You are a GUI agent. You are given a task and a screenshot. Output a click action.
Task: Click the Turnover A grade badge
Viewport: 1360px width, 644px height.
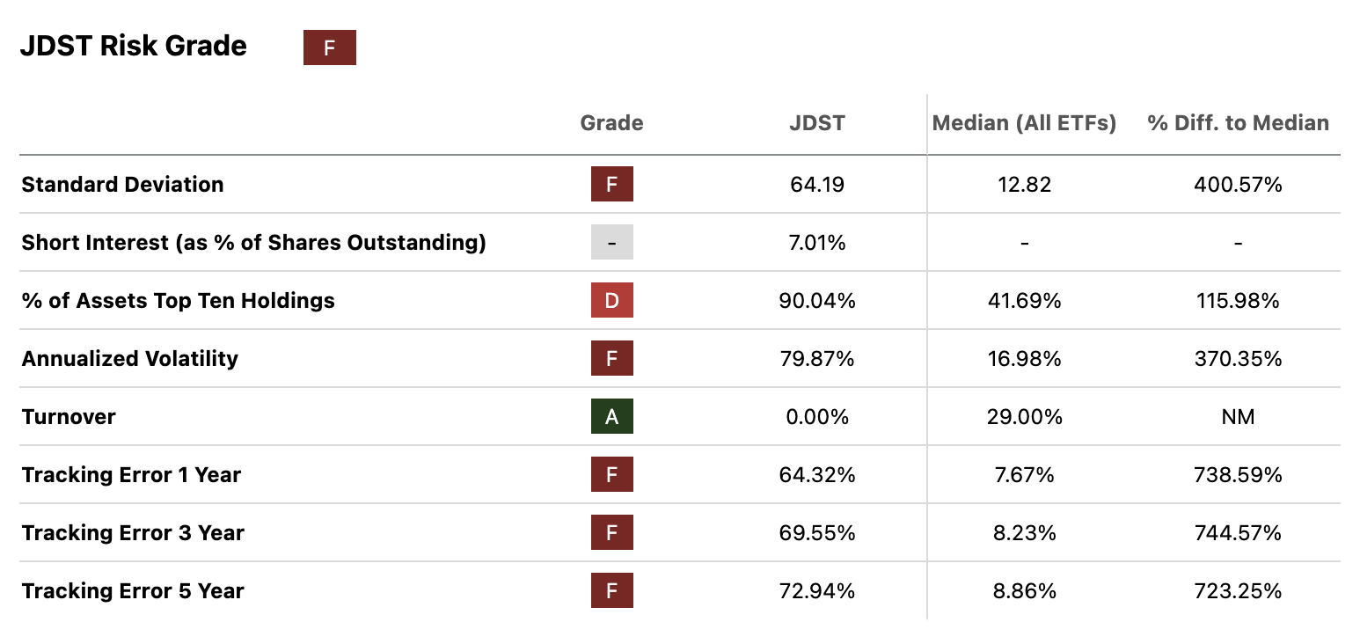point(611,417)
